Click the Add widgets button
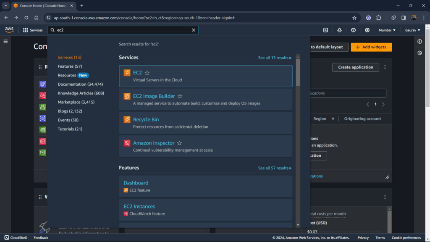The image size is (430, 242). [371, 47]
